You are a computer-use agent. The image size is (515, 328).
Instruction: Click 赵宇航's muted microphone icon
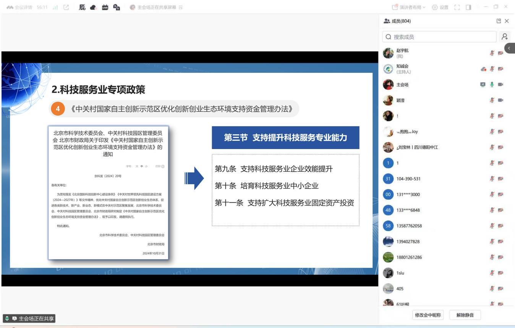pos(492,53)
